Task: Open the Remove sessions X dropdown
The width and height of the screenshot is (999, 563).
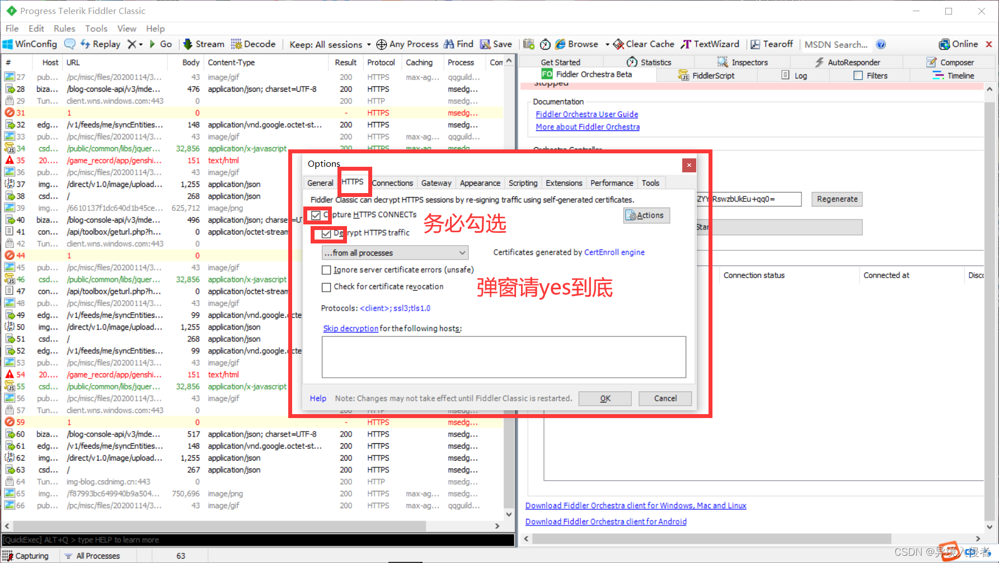Action: pos(135,44)
